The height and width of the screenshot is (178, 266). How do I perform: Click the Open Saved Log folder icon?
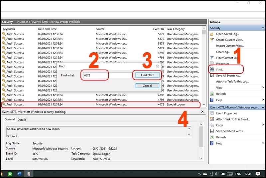(x=212, y=34)
